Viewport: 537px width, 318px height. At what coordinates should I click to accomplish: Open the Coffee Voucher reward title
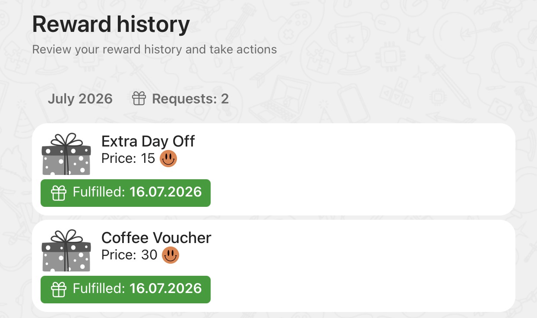156,238
